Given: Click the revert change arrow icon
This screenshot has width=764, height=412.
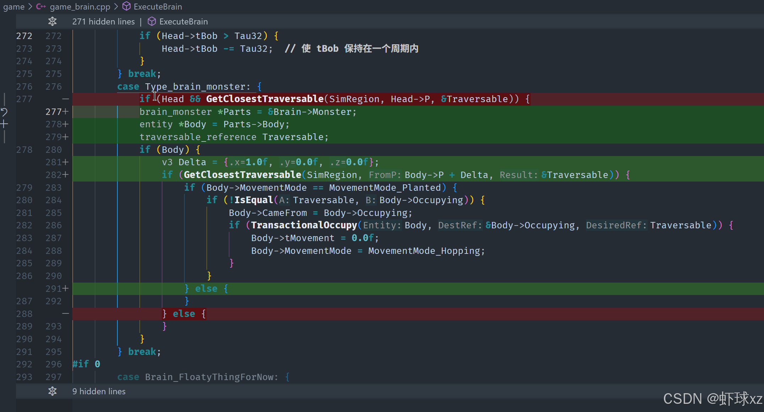Looking at the screenshot, I should pos(4,112).
